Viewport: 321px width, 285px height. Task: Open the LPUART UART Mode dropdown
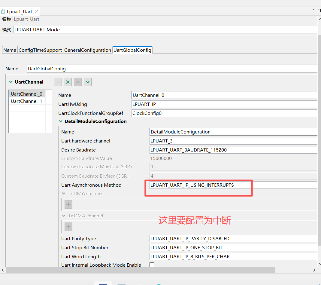tap(165, 30)
